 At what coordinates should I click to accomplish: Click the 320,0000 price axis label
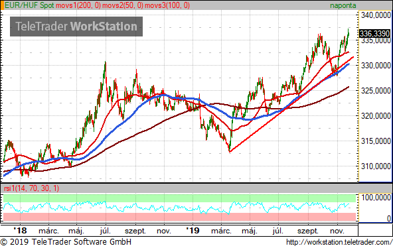click(x=376, y=116)
